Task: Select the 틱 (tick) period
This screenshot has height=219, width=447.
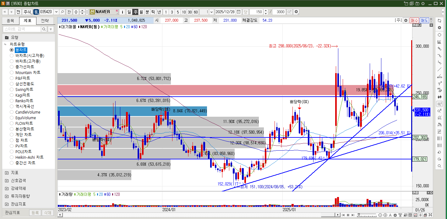Action: point(153,12)
